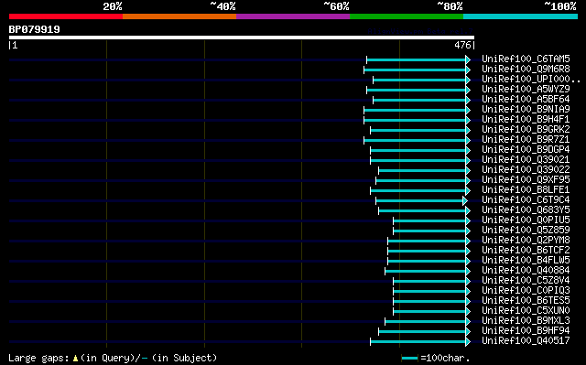
Task: Click the yellow query gap marker in the legend
Action: point(75,359)
